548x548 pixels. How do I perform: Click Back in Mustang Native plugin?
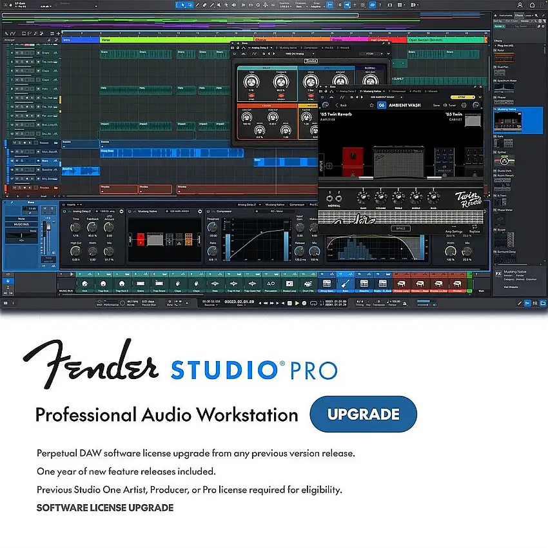tap(342, 105)
